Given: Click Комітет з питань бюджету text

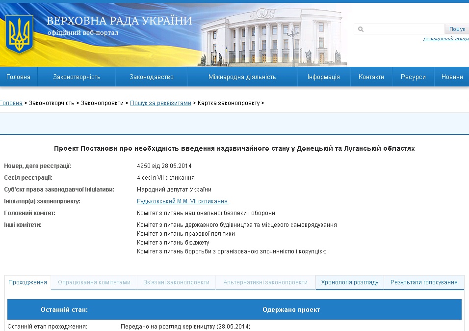Looking at the screenshot, I should (173, 243).
